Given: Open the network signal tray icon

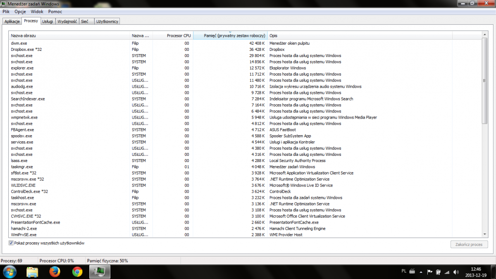Looking at the screenshot, I should 447,272.
